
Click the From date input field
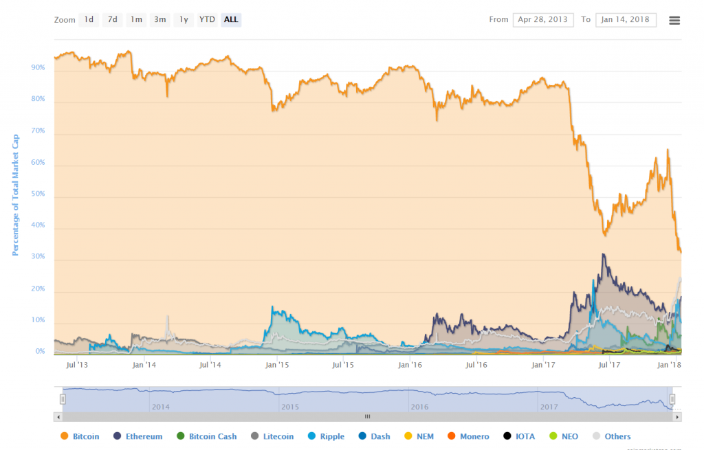point(543,19)
